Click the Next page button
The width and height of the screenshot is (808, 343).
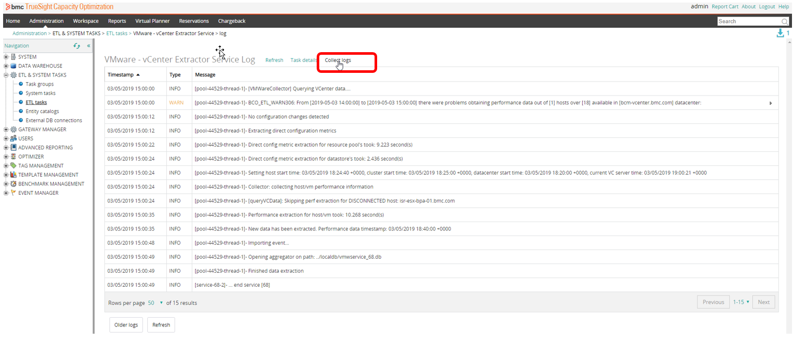click(x=764, y=302)
